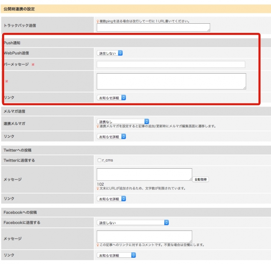Click the Facebook メッセージ textarea

click(144, 236)
